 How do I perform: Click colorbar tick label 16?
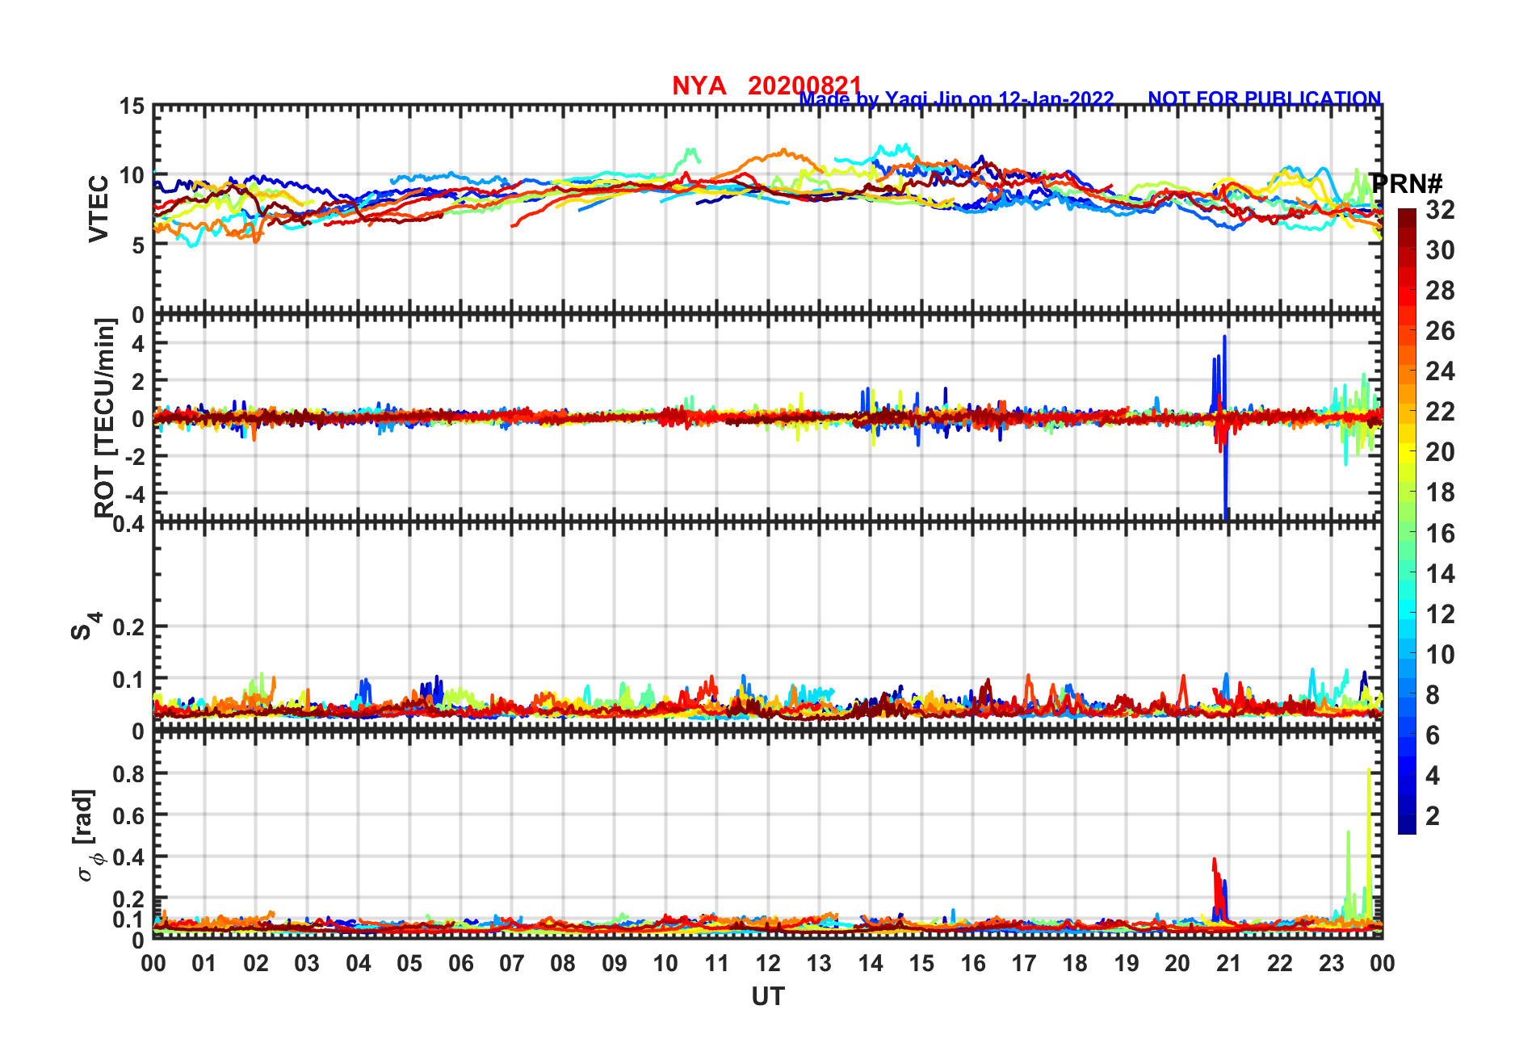point(1440,533)
